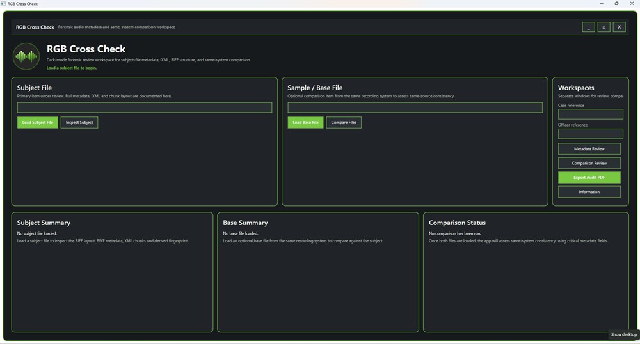Click the Show desktop tooltip
Screen dimensions: 640x344
623,334
